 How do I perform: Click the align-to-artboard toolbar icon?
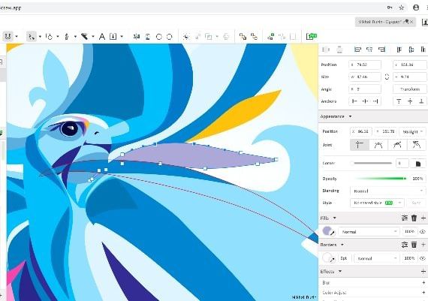[137, 37]
